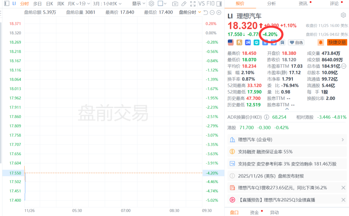
Task: Open Q3营收273.65亿元 news headline
Action: (x=282, y=188)
